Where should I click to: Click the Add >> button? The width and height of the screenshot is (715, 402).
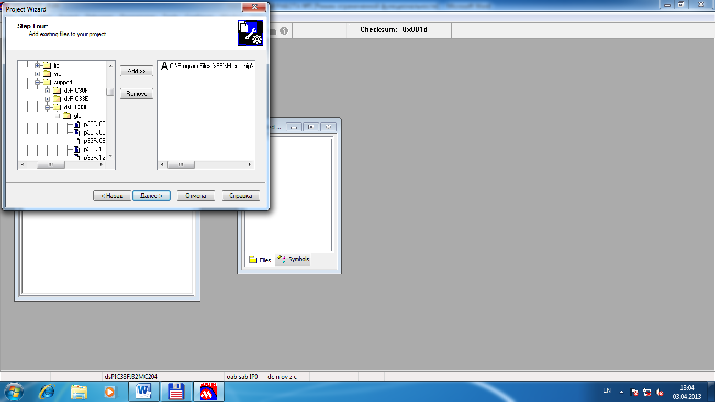click(137, 71)
